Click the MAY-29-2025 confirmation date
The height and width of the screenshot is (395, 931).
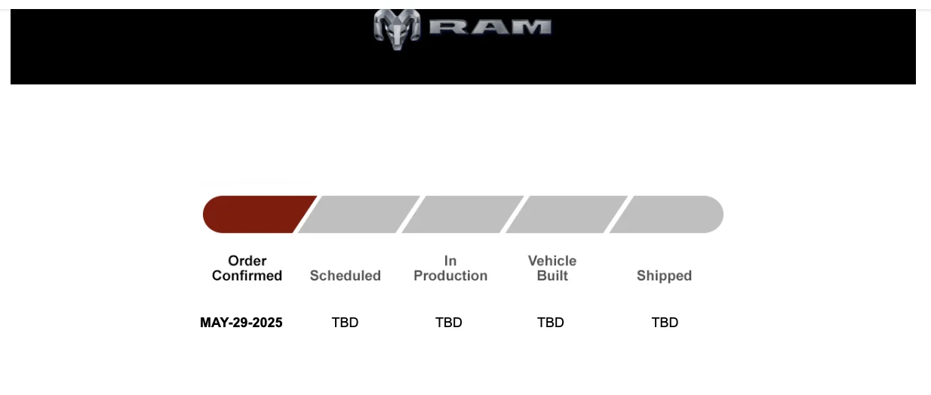point(241,323)
